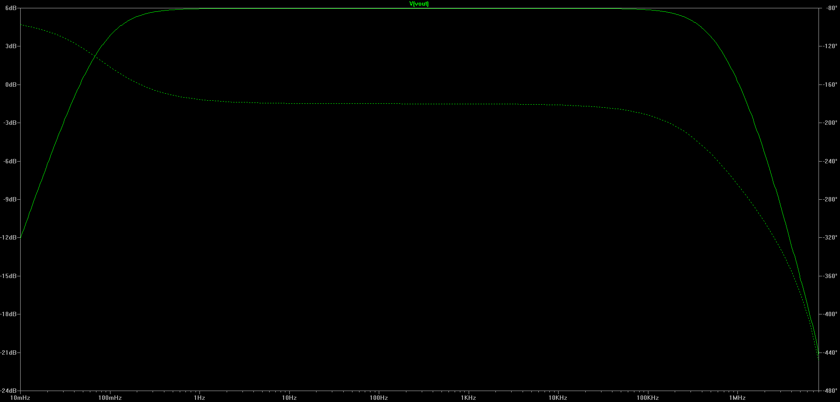Click the 1KHz frequency axis label
The height and width of the screenshot is (402, 840).
click(x=468, y=398)
